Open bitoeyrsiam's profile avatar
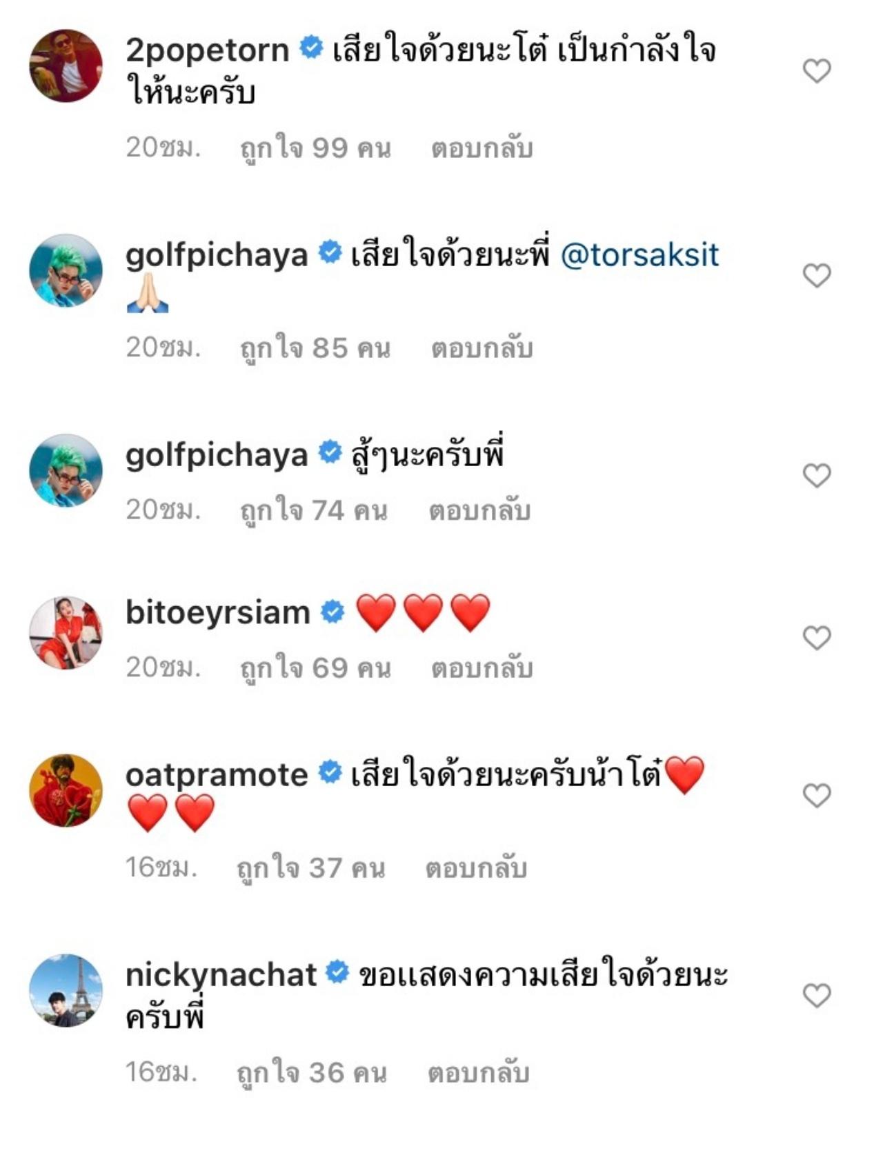The height and width of the screenshot is (1153, 883). click(x=66, y=633)
